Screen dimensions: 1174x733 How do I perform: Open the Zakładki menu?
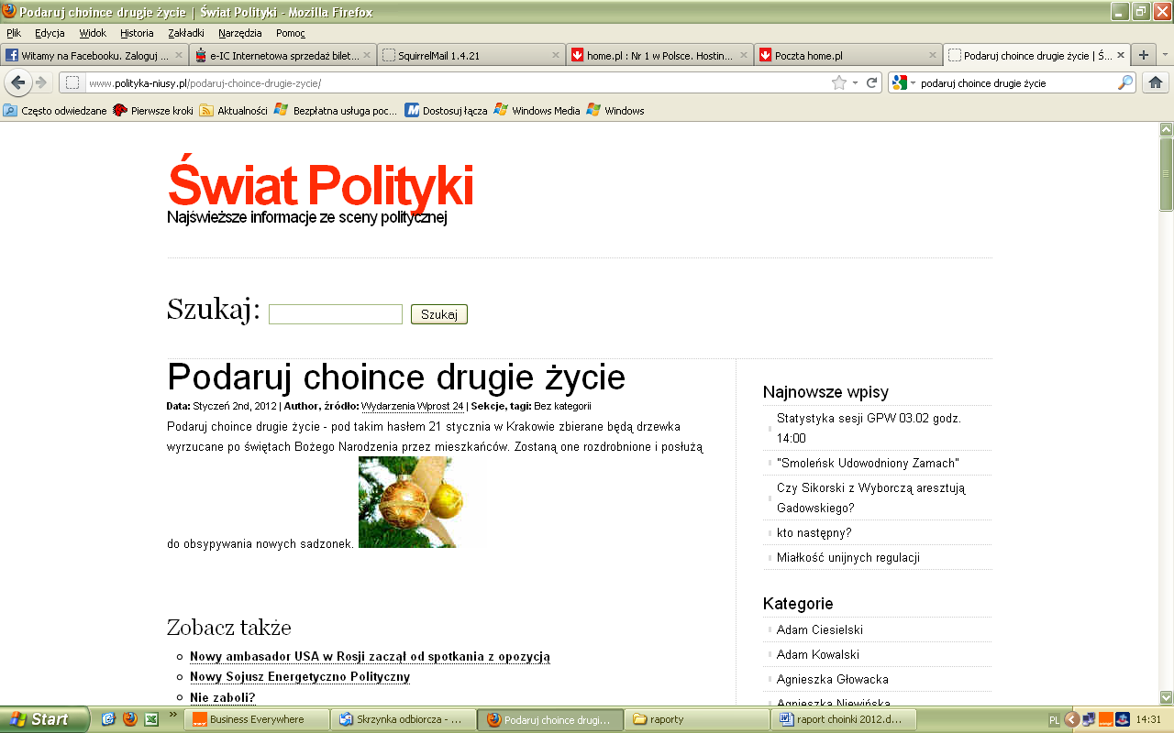186,33
